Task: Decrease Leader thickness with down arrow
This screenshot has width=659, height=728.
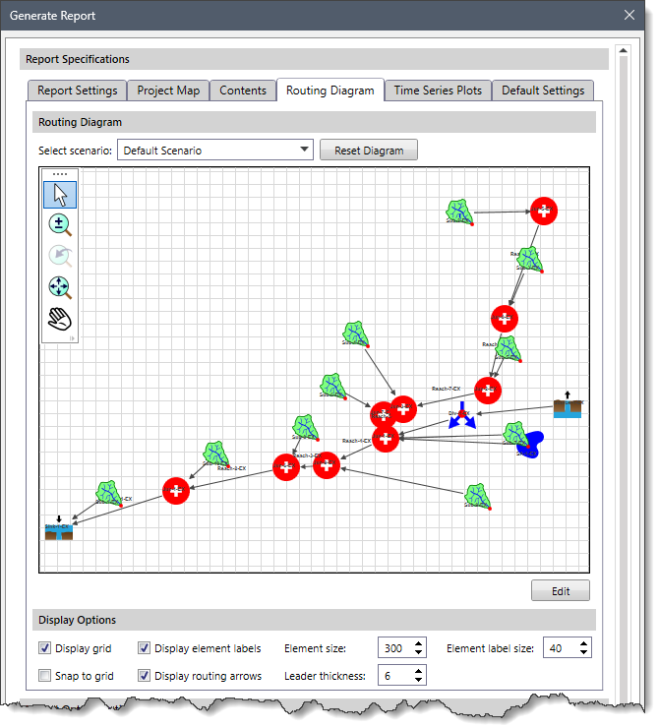Action: (x=418, y=680)
